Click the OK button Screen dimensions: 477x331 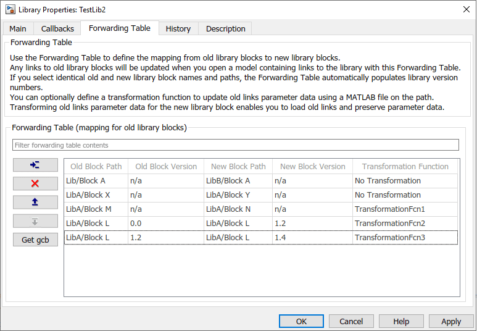click(x=301, y=321)
